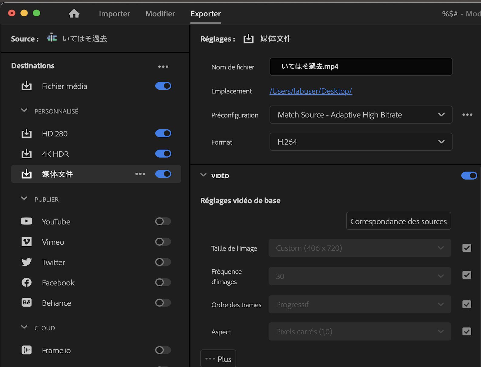Image resolution: width=481 pixels, height=367 pixels.
Task: Select the Exporter tab
Action: tap(206, 14)
